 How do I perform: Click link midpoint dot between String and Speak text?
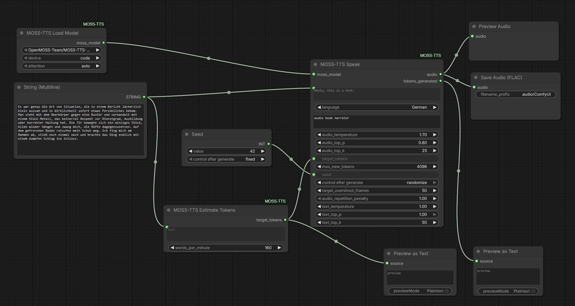[x=229, y=92]
